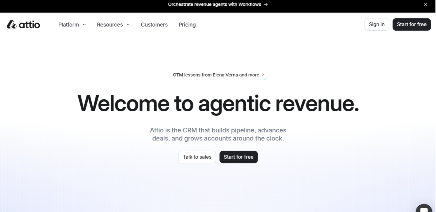Click Start for free in the header

pyautogui.click(x=412, y=24)
